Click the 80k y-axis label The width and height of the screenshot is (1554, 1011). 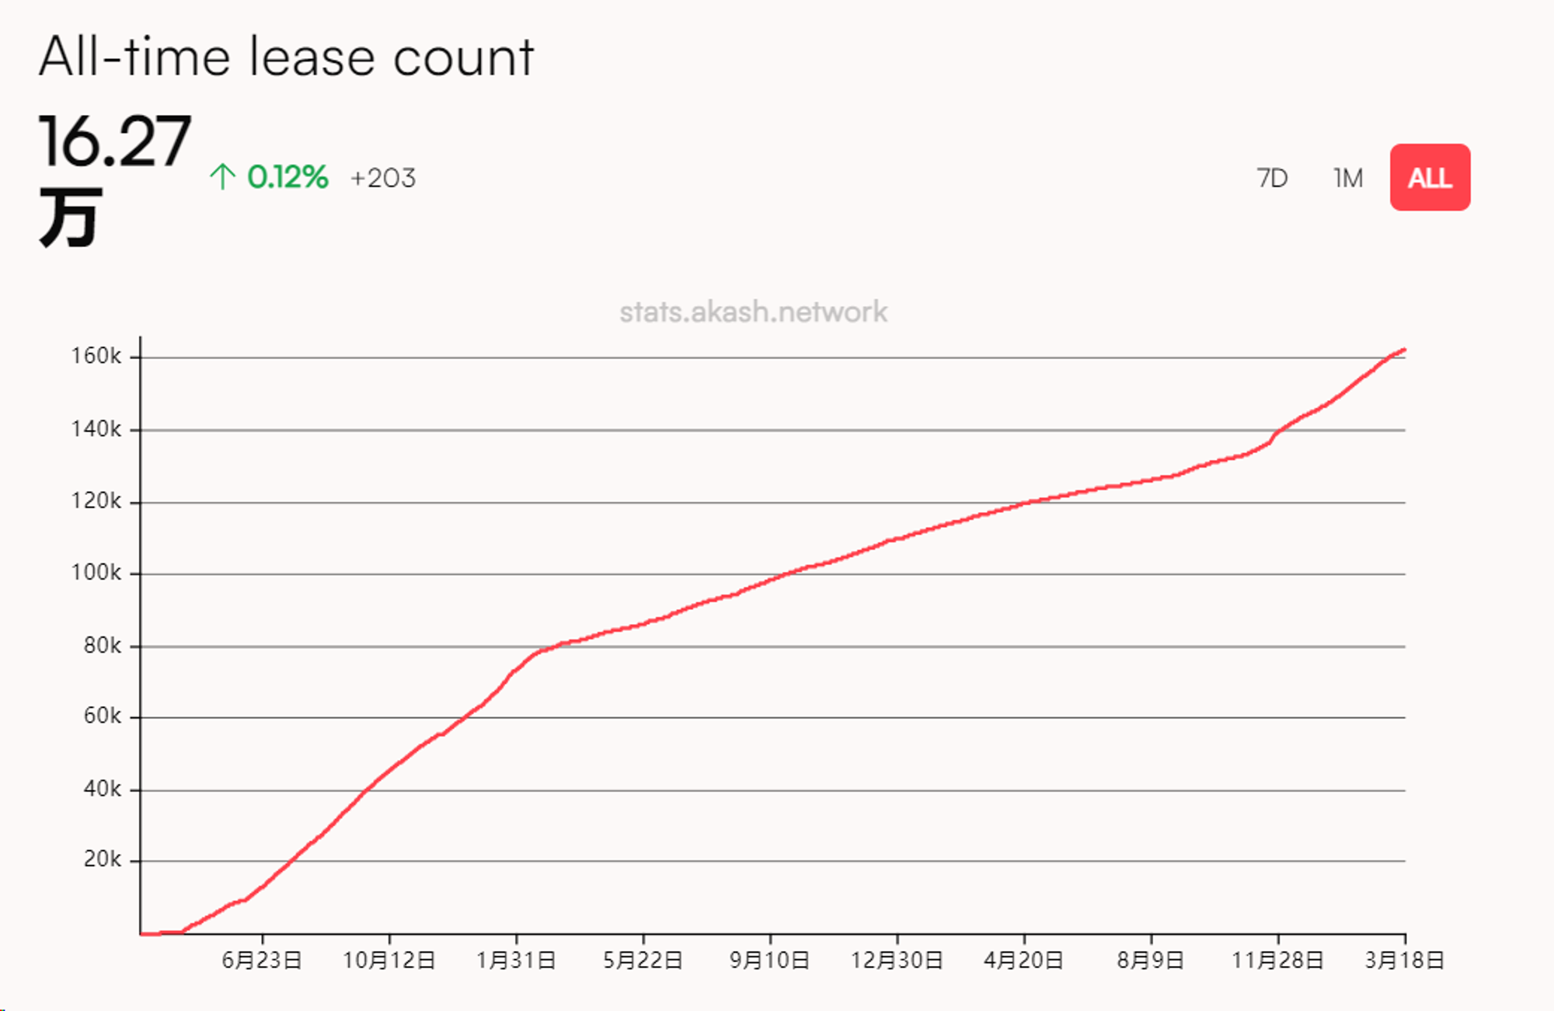[x=103, y=645]
